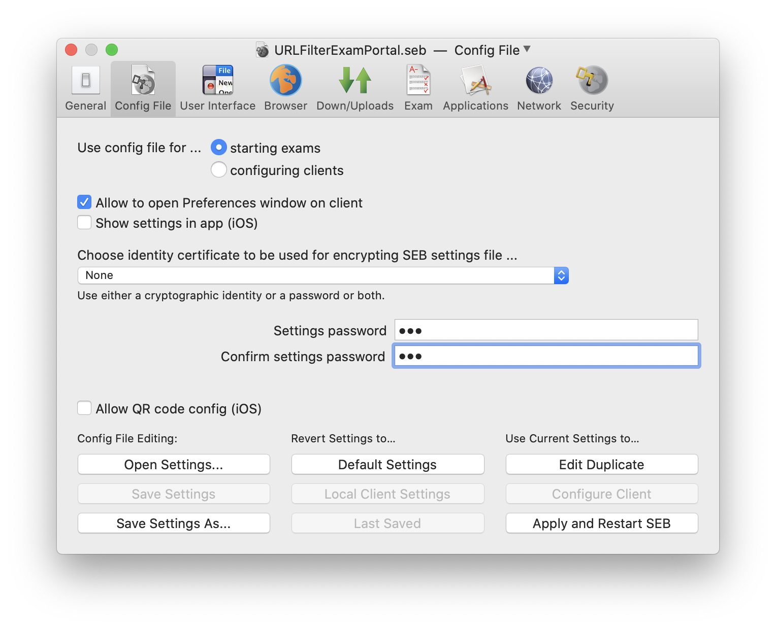Select the Config File toolbar icon
This screenshot has height=629, width=776.
coord(143,80)
